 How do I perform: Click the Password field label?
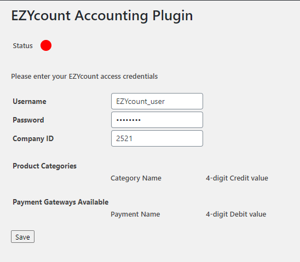tap(28, 120)
